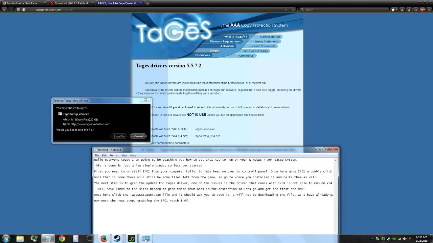Viewport: 433px width, 243px height.
Task: Open the Notepad Format menu
Action: 114,156
